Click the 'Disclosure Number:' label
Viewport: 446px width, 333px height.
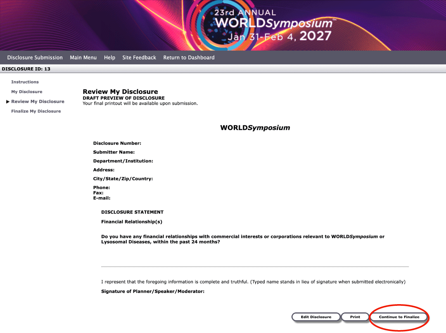(117, 143)
